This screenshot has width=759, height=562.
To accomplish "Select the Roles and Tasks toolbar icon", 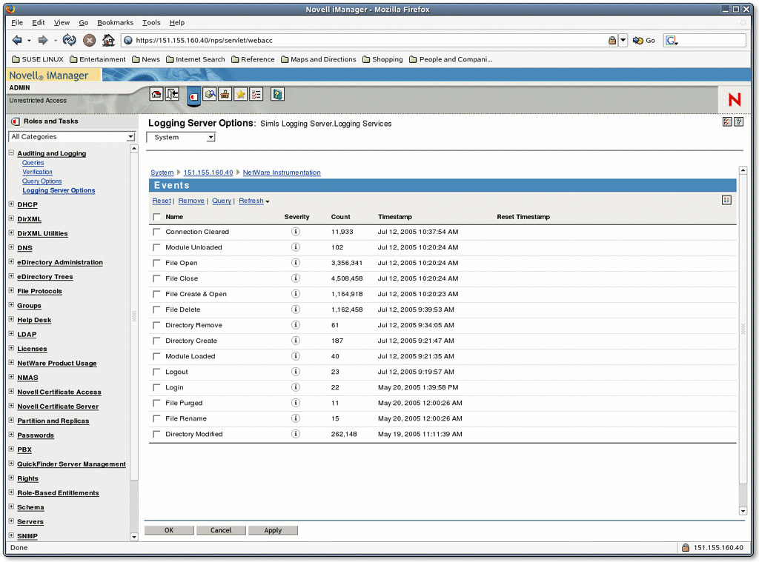I will (193, 96).
